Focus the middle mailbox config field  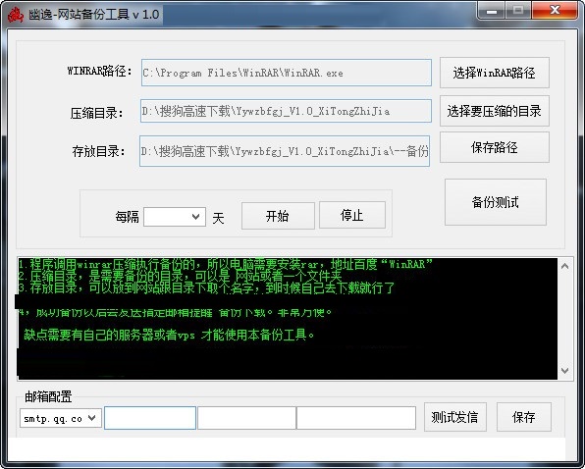[246, 418]
